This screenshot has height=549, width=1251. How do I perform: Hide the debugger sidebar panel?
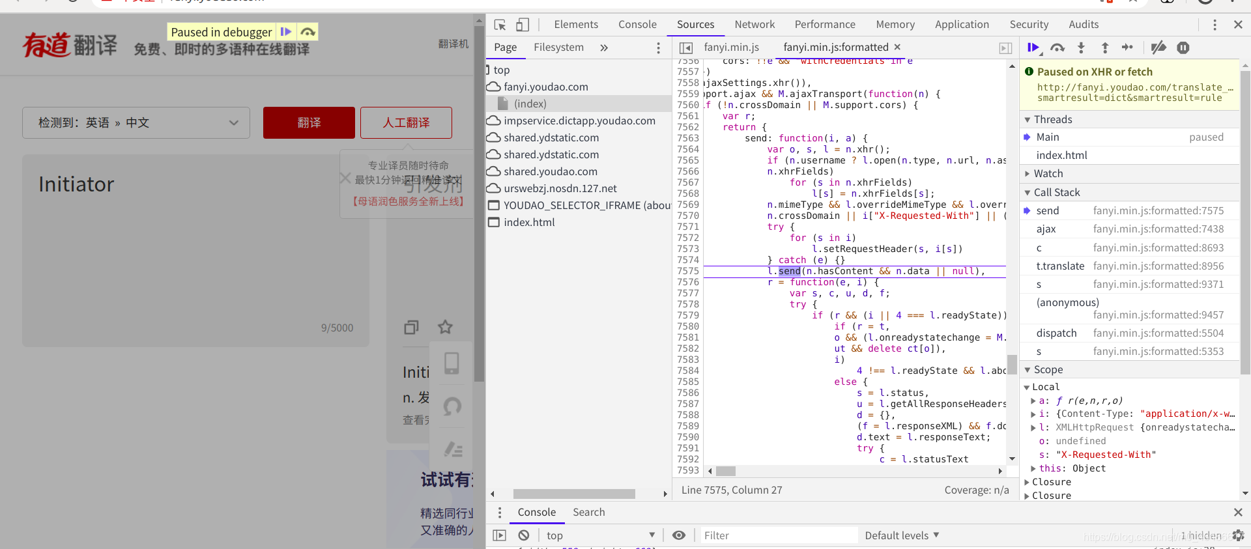pyautogui.click(x=1005, y=48)
